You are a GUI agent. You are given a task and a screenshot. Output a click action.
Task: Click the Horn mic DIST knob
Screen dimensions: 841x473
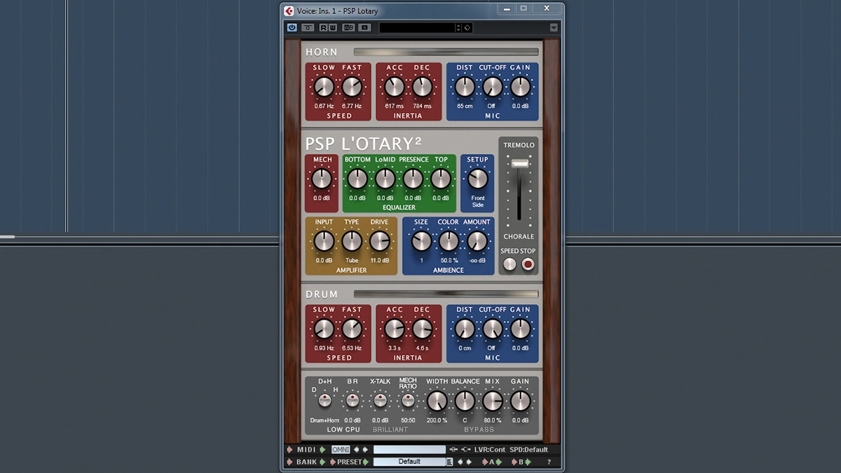pyautogui.click(x=465, y=87)
